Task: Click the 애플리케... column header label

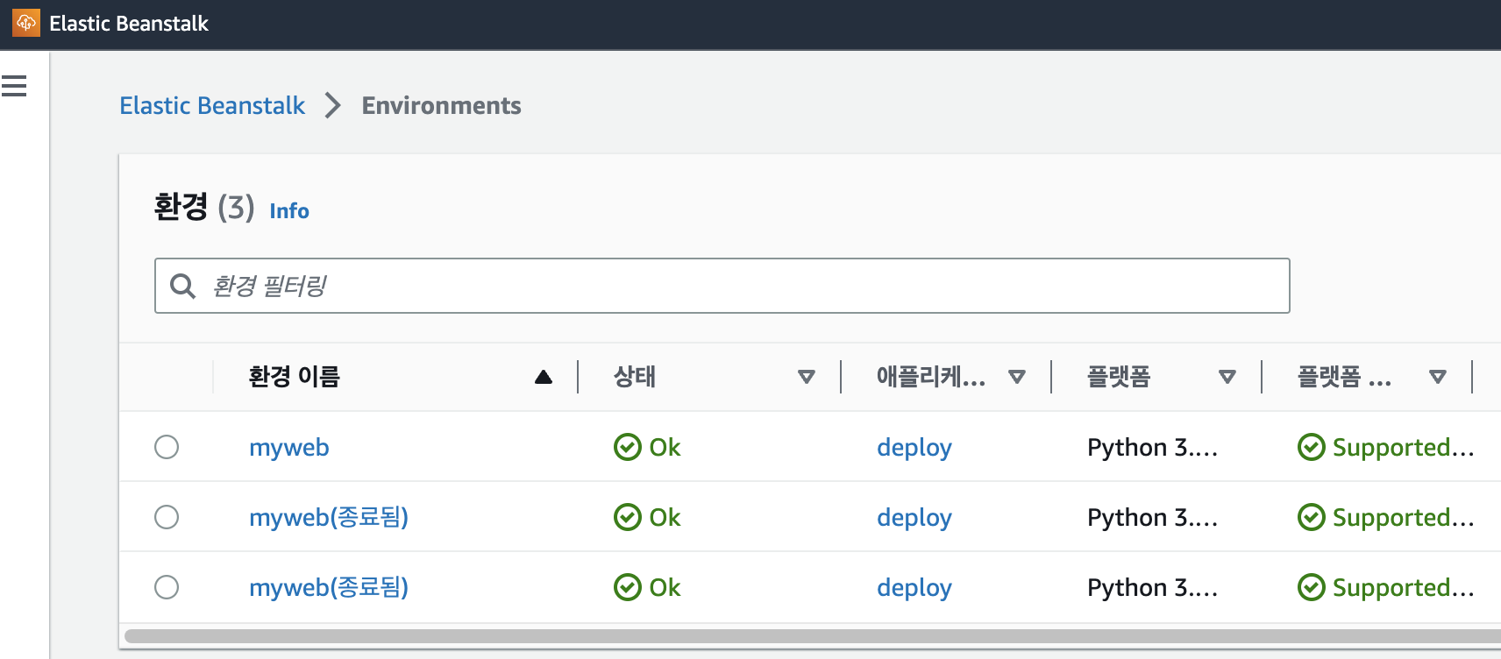Action: [931, 377]
